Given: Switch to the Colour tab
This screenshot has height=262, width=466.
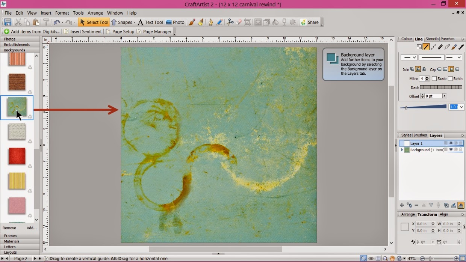Looking at the screenshot, I should 407,39.
